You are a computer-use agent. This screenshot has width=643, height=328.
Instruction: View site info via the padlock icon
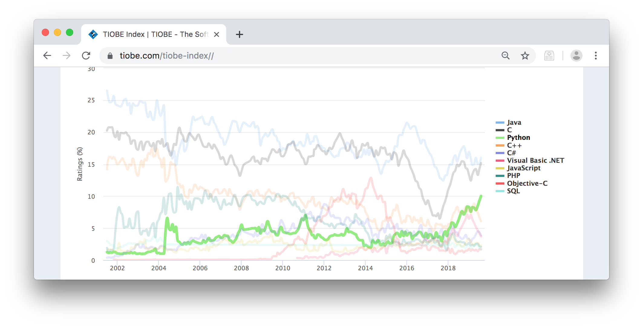(x=110, y=56)
